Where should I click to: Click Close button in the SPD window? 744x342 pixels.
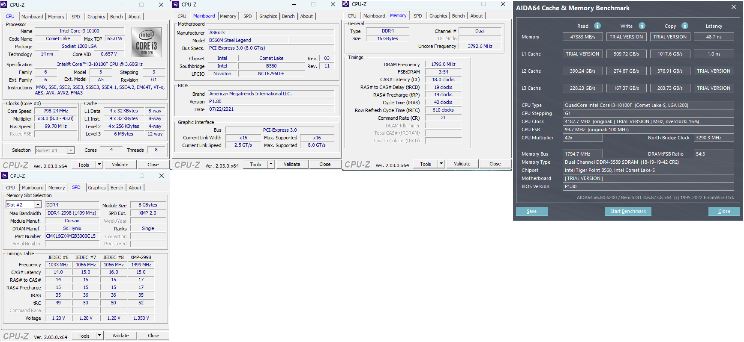pos(153,336)
